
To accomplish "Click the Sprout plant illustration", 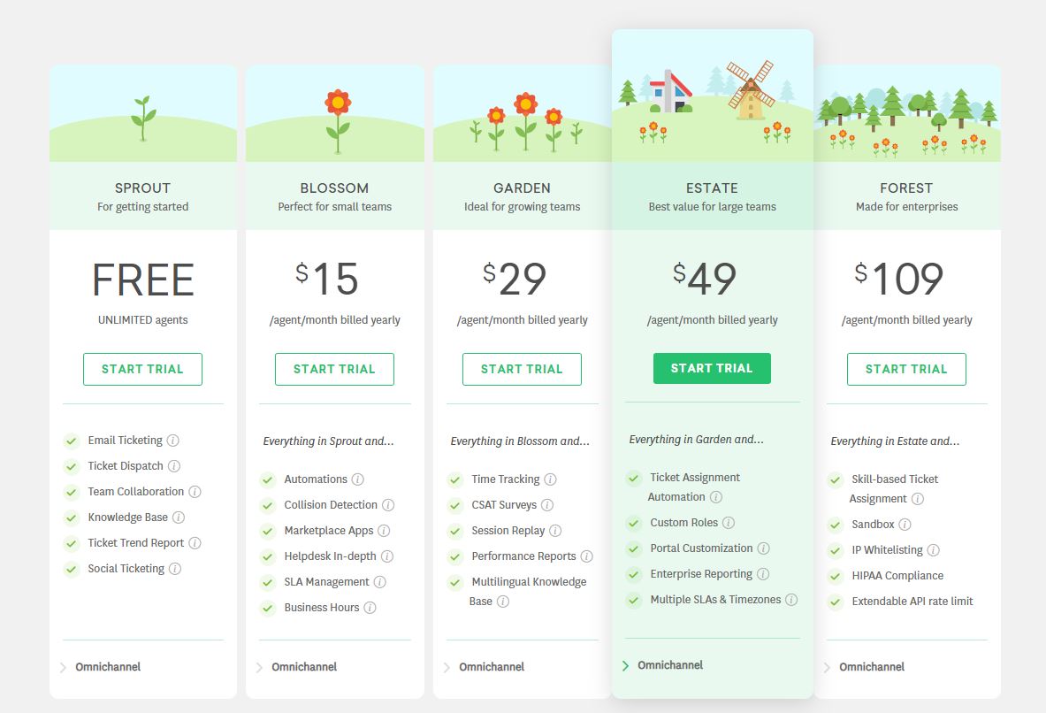I will coord(143,118).
